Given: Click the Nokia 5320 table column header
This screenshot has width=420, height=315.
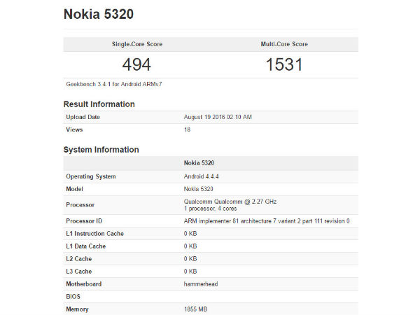Looking at the screenshot, I should click(199, 162).
